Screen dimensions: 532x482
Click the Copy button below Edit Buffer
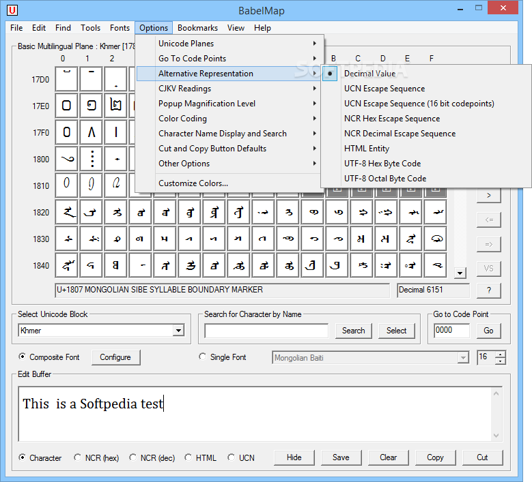435,457
